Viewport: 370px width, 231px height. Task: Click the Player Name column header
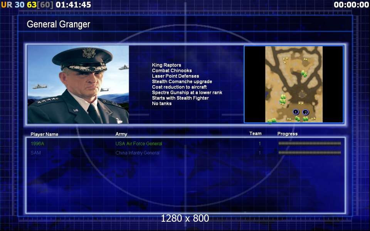(44, 134)
